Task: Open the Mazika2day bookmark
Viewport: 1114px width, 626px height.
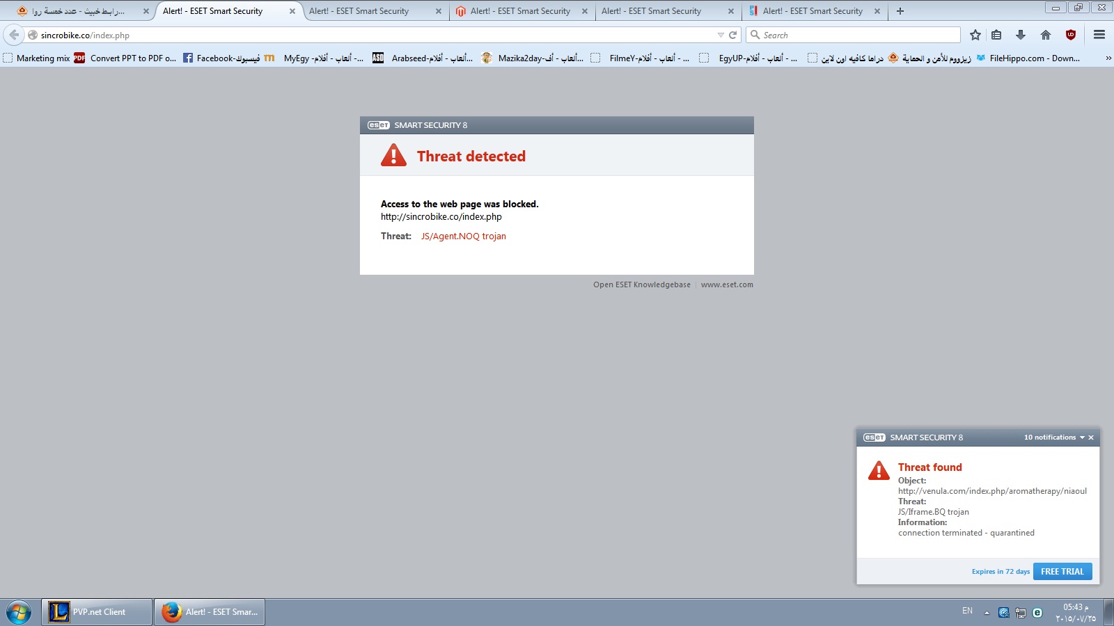Action: click(x=533, y=58)
